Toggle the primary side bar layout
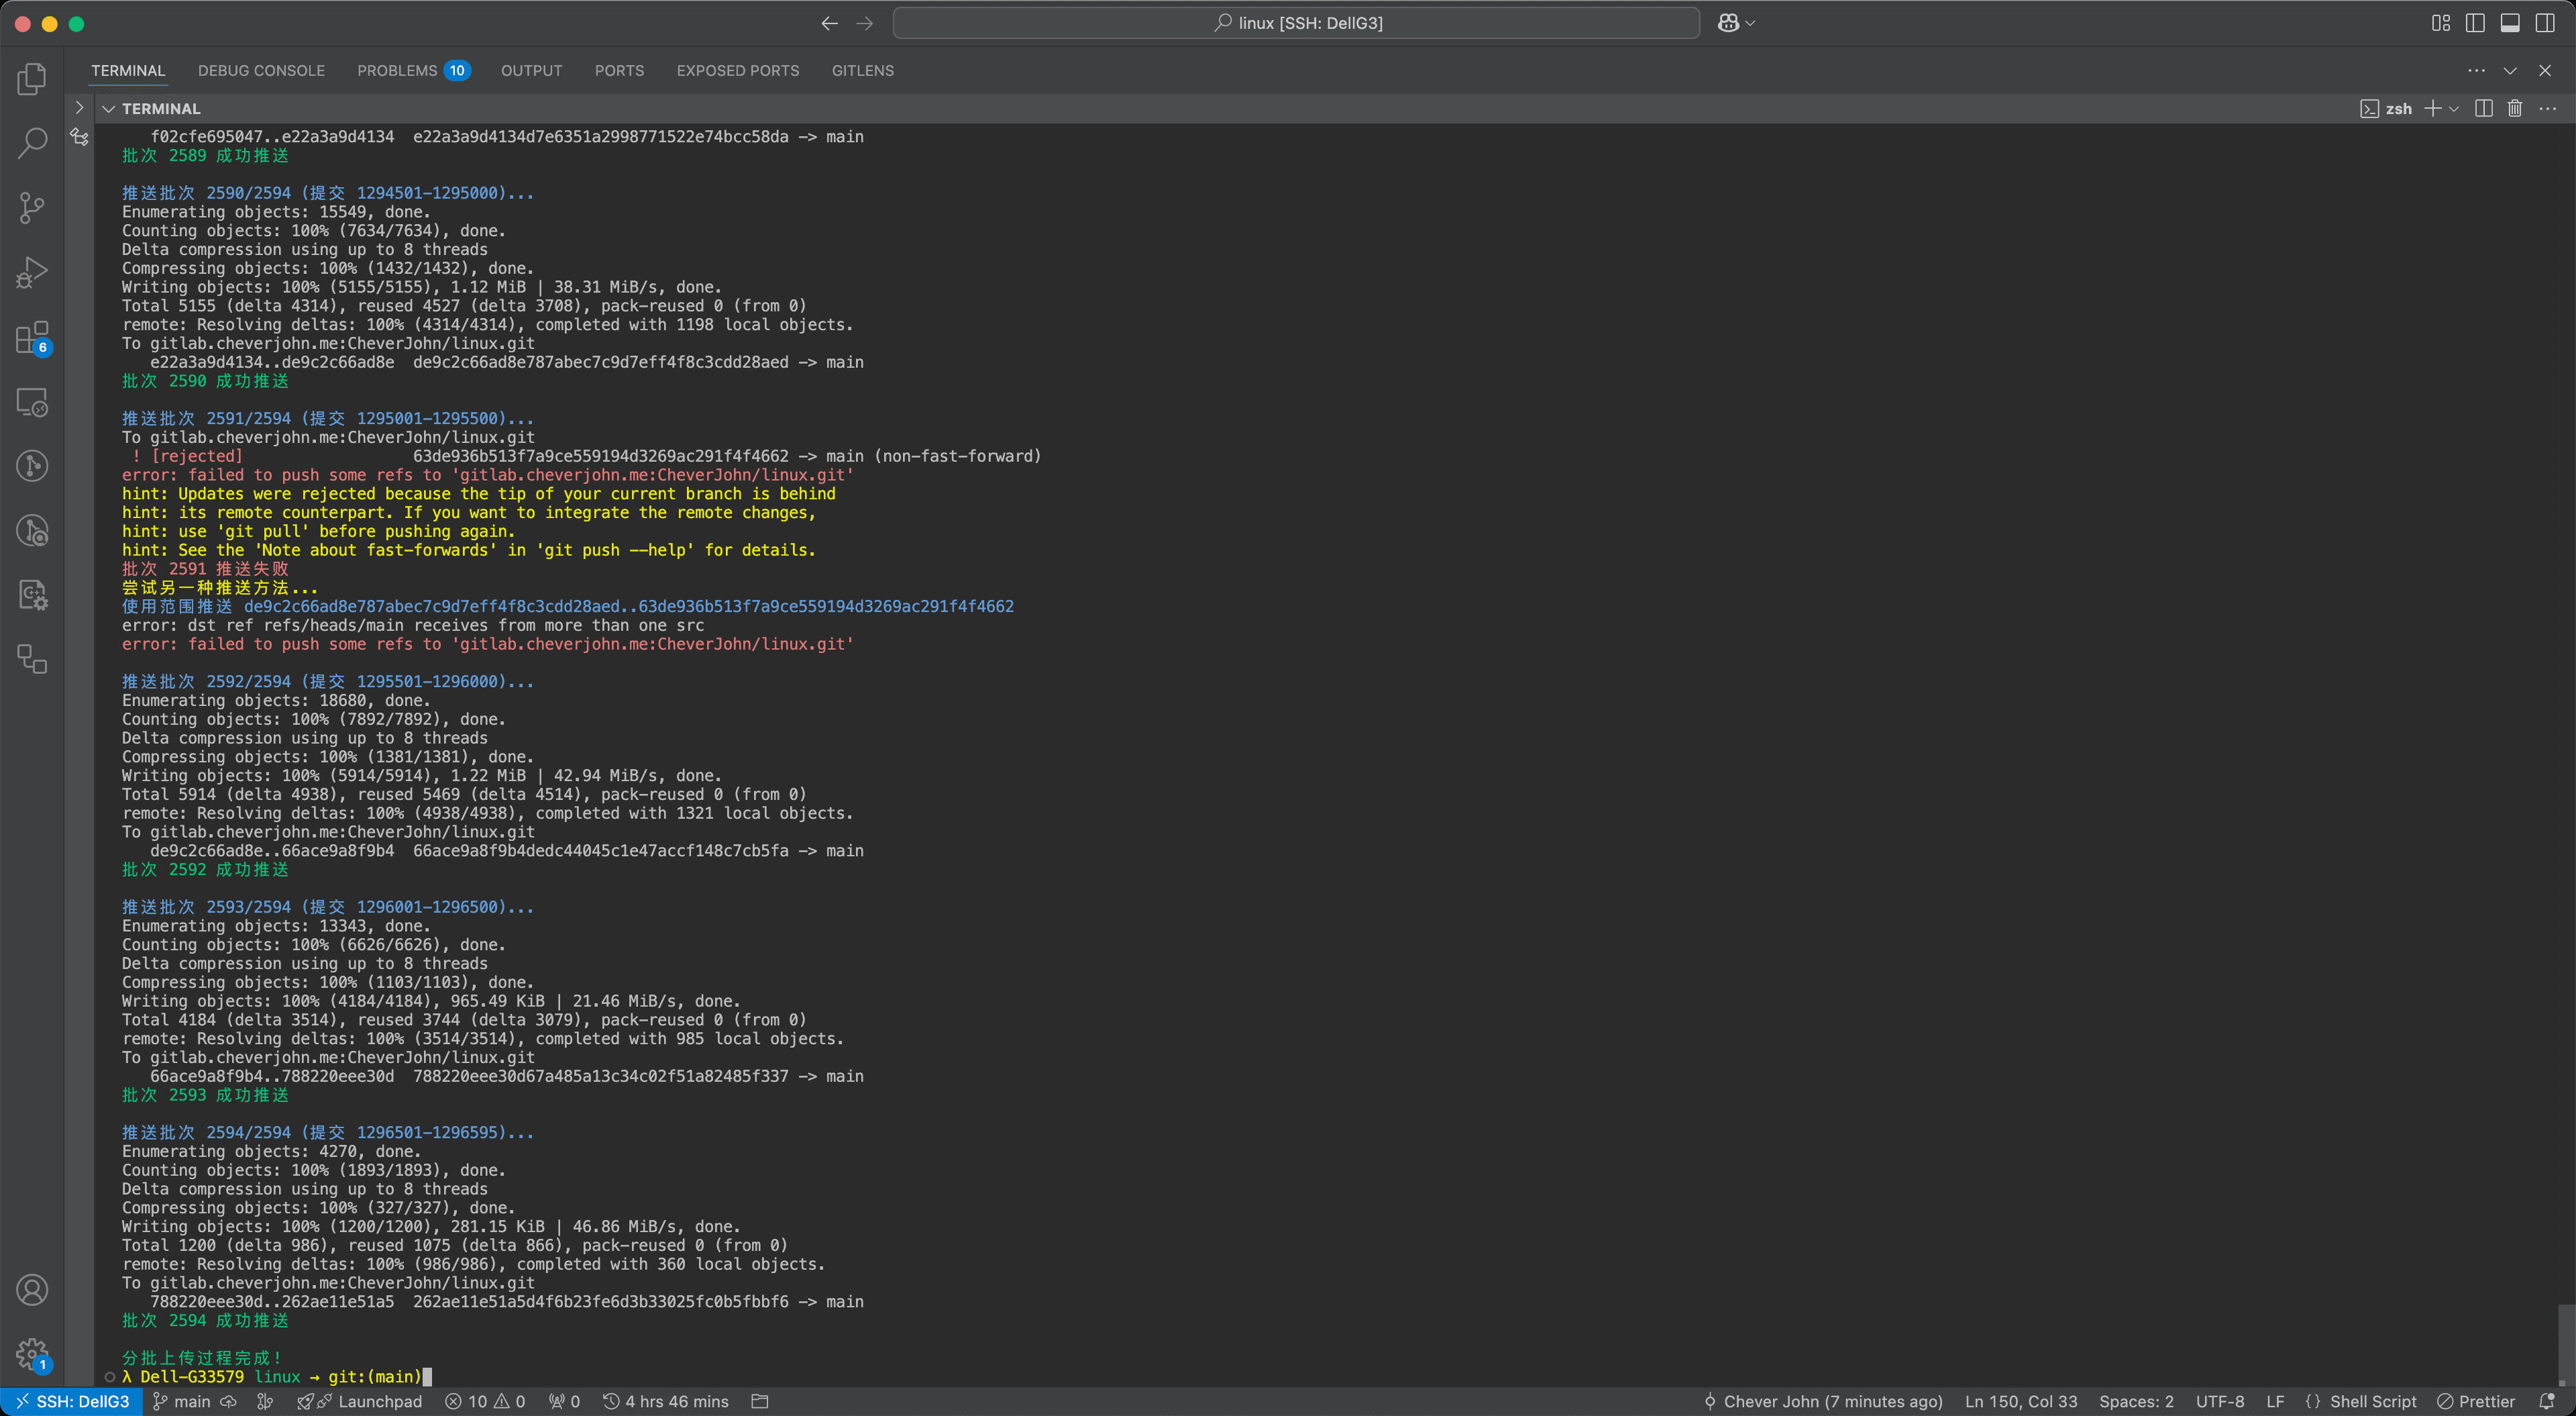 (2476, 23)
